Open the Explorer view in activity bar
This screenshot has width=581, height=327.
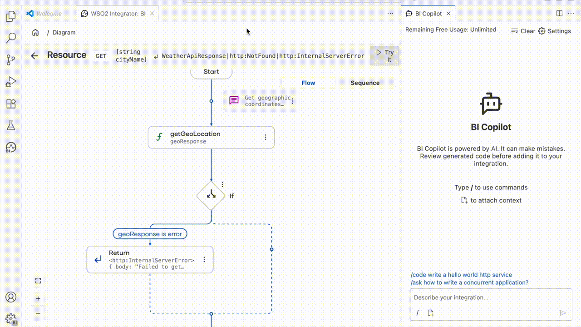coord(11,16)
